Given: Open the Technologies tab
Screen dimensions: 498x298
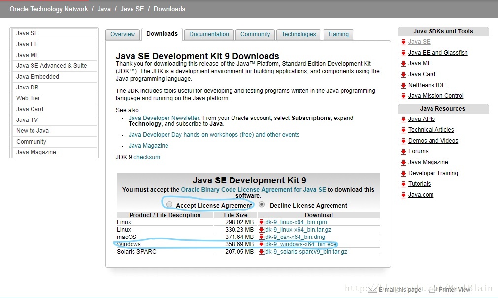Looking at the screenshot, I should (x=299, y=34).
